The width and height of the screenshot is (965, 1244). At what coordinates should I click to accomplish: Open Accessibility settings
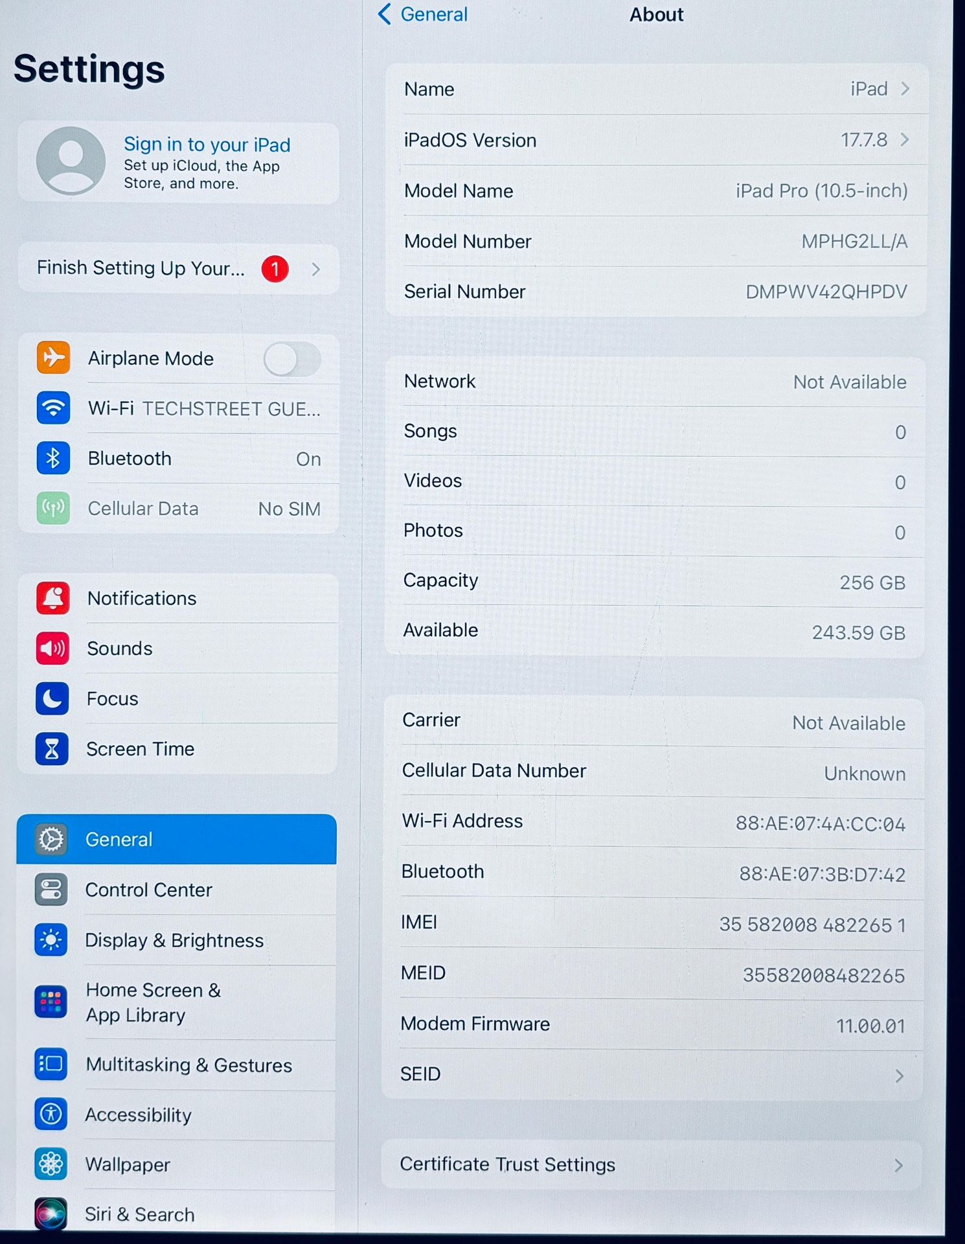click(x=176, y=1114)
